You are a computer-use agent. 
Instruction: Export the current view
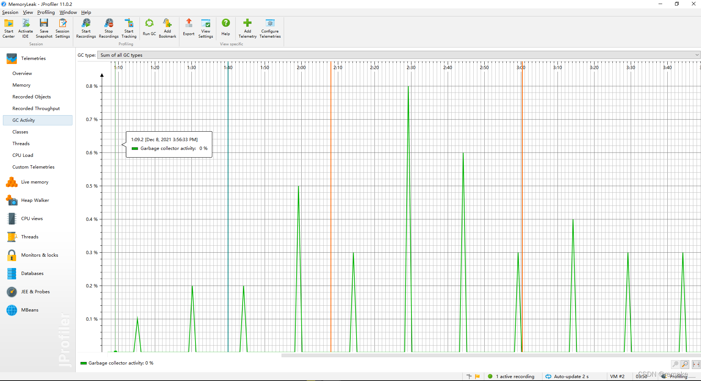[x=189, y=28]
